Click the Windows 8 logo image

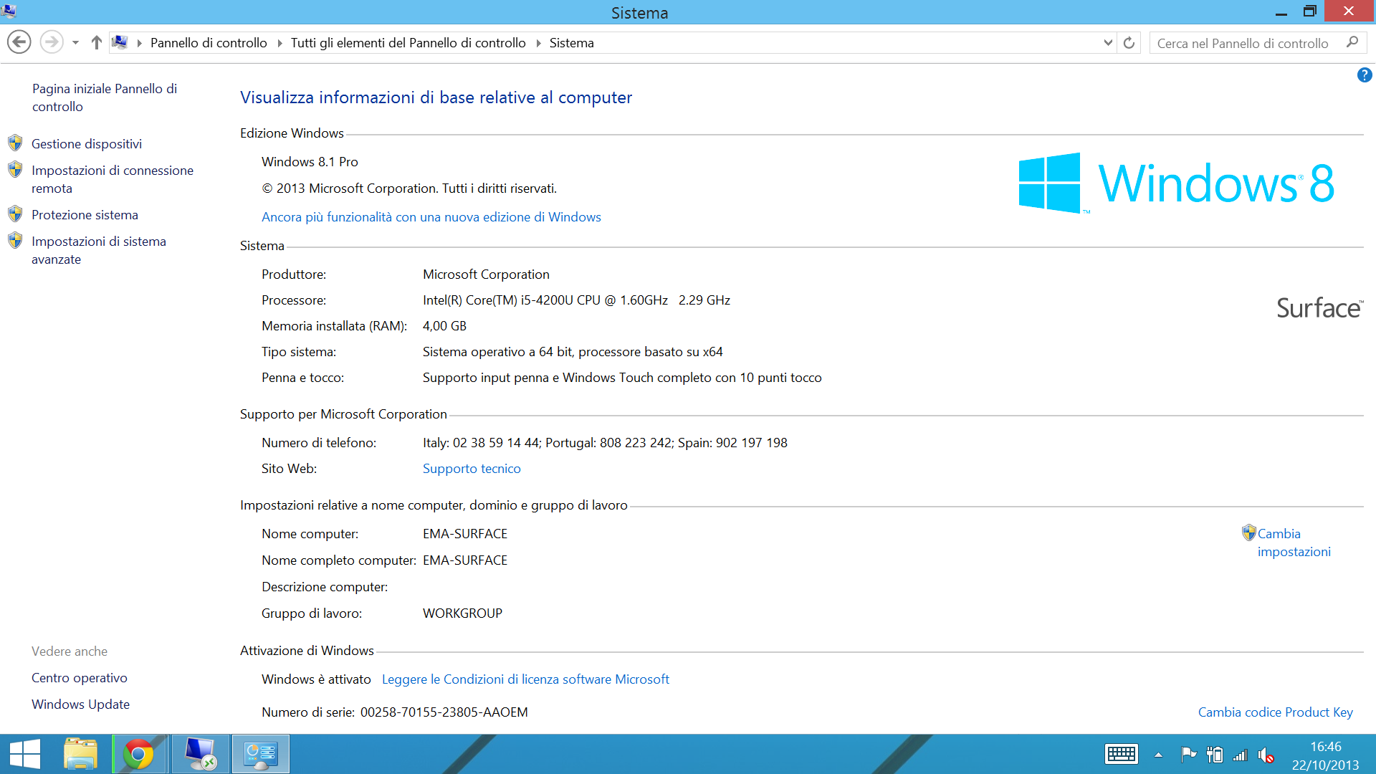coord(1176,183)
